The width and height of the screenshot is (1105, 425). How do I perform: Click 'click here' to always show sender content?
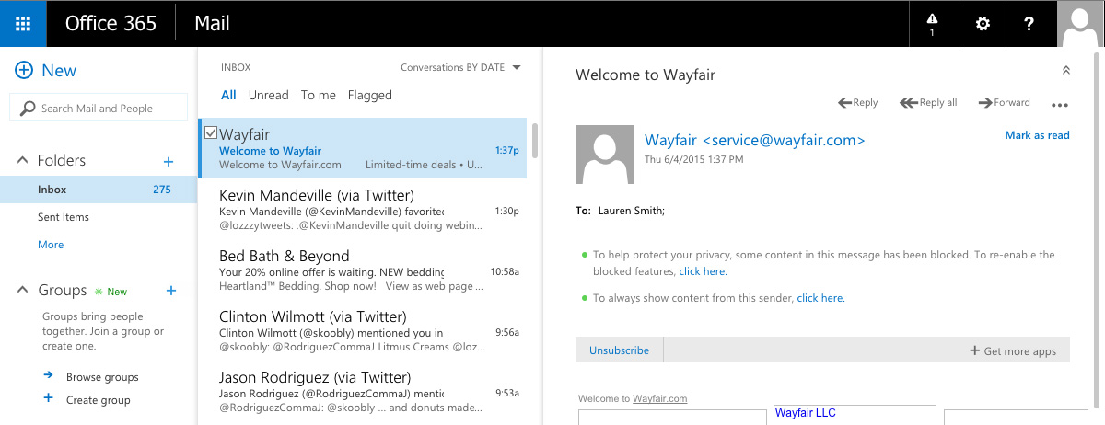(820, 298)
